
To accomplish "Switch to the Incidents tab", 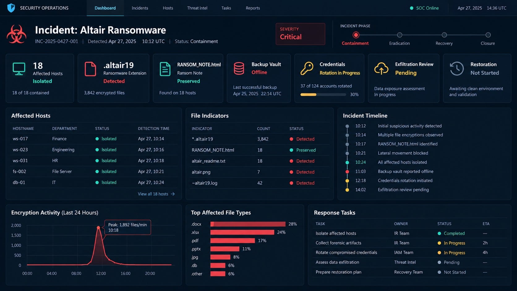I will click(x=140, y=8).
